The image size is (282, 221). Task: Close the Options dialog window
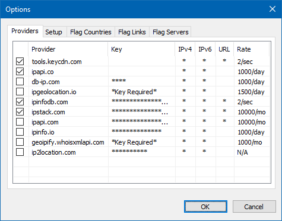(x=273, y=9)
